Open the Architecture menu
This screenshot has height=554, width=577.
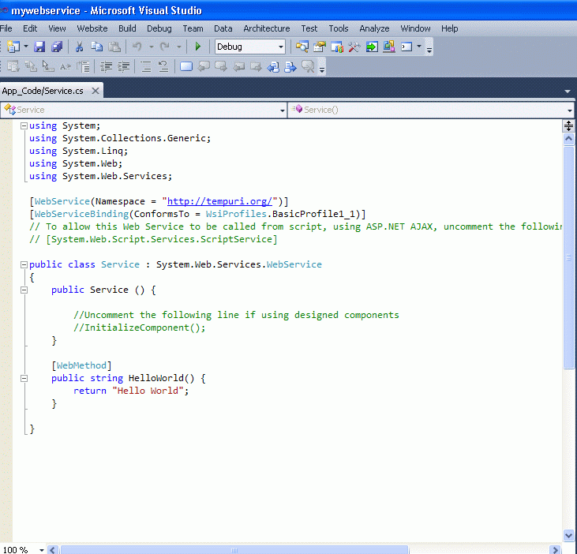(266, 28)
